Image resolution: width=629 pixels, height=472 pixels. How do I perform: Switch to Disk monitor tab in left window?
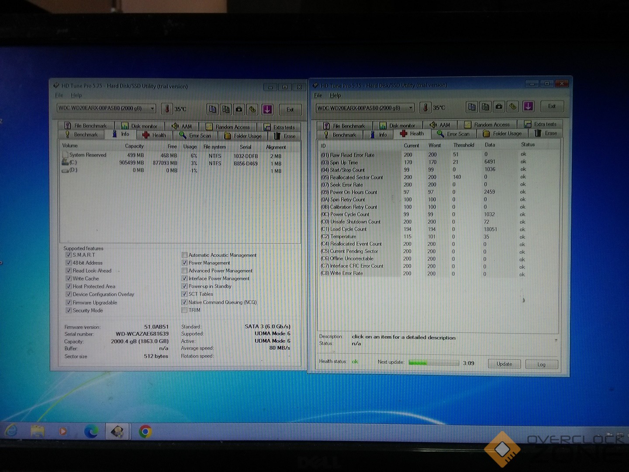[139, 126]
